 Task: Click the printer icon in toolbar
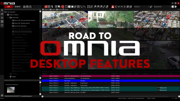pyautogui.click(x=27, y=7)
